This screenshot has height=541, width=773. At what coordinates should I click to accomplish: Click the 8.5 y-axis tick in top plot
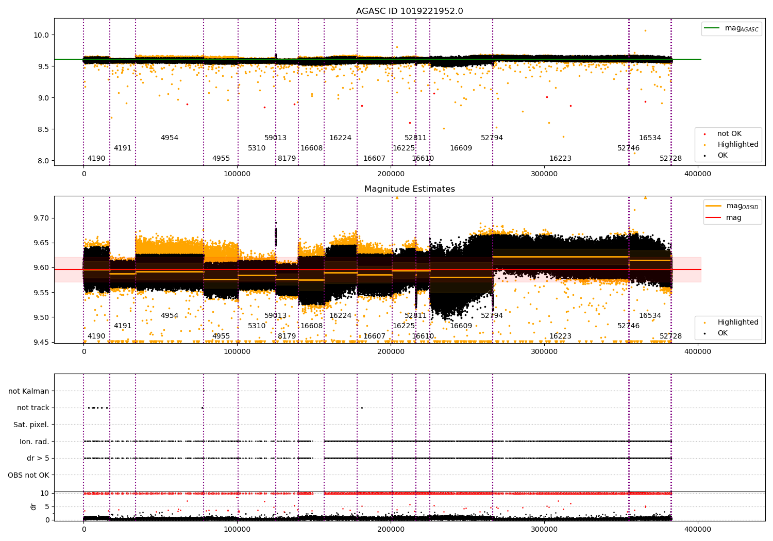click(x=43, y=129)
